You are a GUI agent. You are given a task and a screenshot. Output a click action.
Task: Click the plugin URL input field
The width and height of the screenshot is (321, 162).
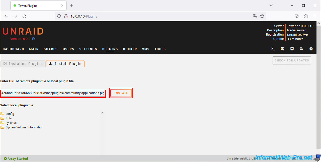point(53,93)
